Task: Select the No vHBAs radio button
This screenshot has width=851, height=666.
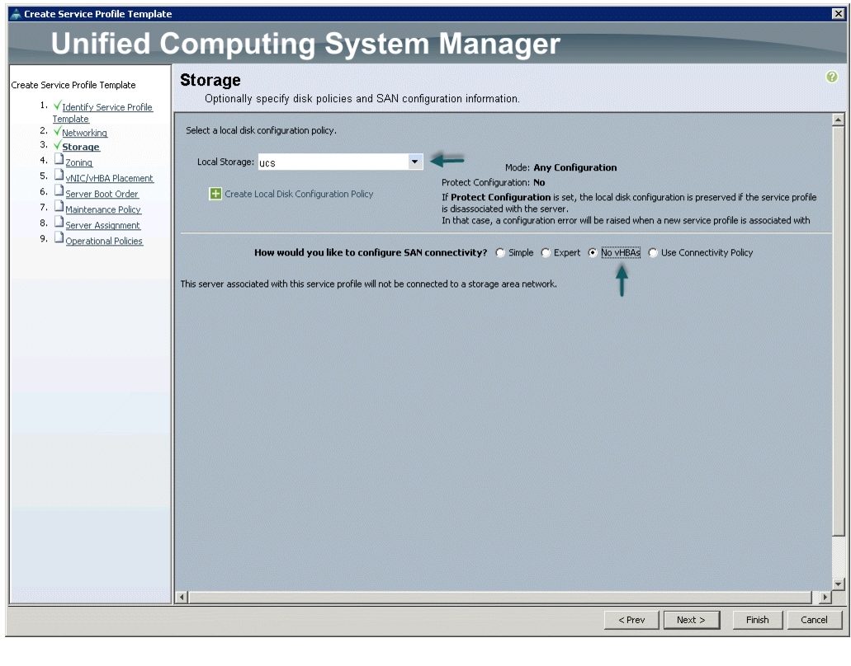Action: click(x=592, y=252)
